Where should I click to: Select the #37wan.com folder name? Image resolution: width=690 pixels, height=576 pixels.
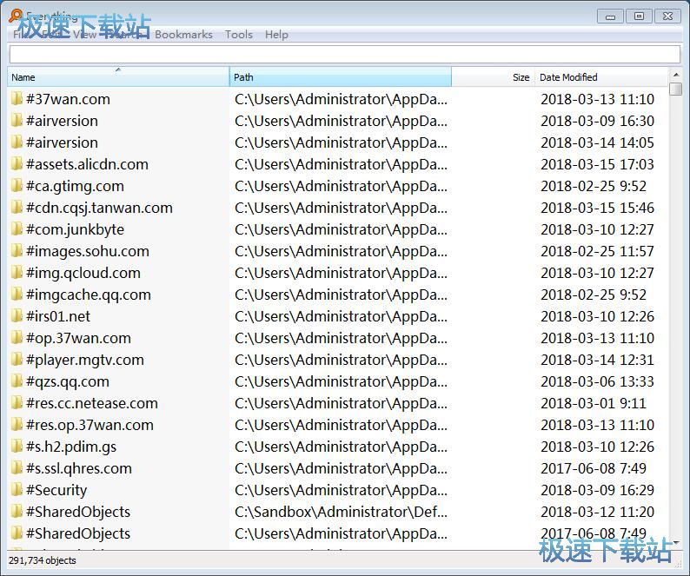pyautogui.click(x=68, y=99)
